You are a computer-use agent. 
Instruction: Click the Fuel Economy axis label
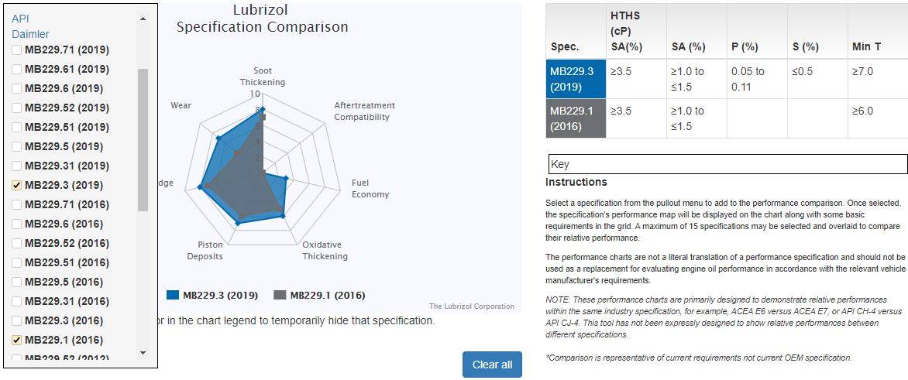[370, 189]
